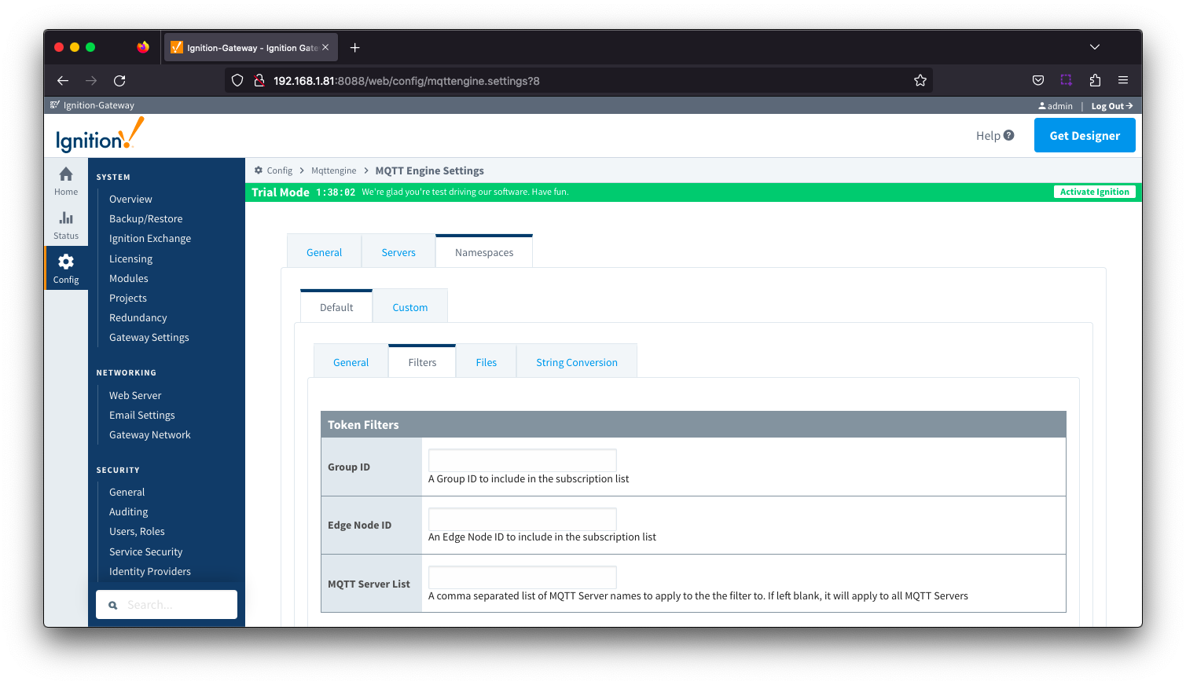Close the Ignition-Gateway browser tab
Viewport: 1186px width, 685px height.
tap(325, 48)
